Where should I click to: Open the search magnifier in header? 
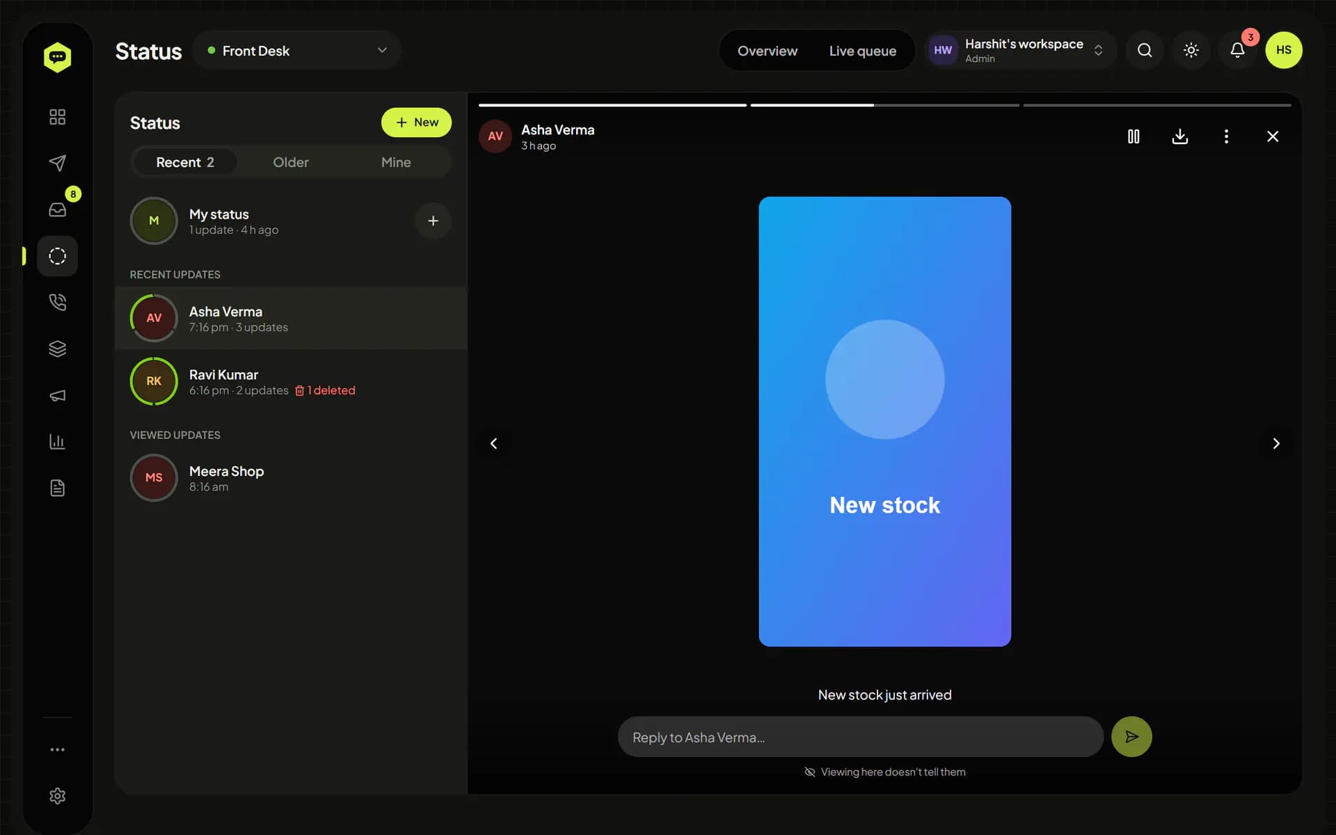pyautogui.click(x=1145, y=50)
